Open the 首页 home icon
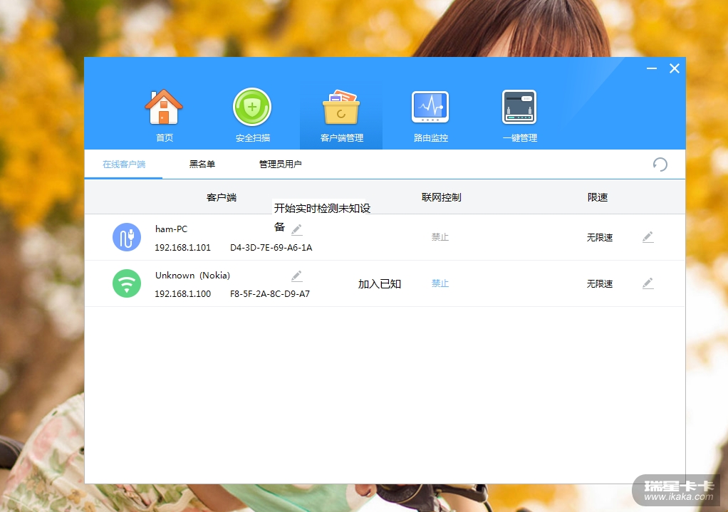The image size is (728, 512). (164, 108)
